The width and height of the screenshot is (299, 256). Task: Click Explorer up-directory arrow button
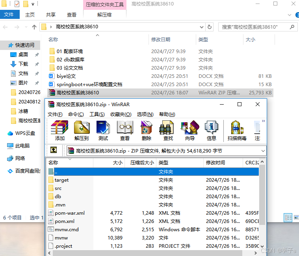[34, 27]
